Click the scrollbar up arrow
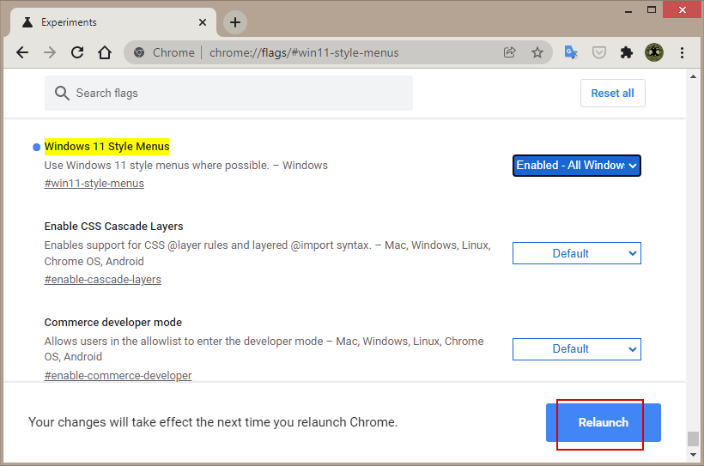This screenshot has width=704, height=466. pos(693,76)
